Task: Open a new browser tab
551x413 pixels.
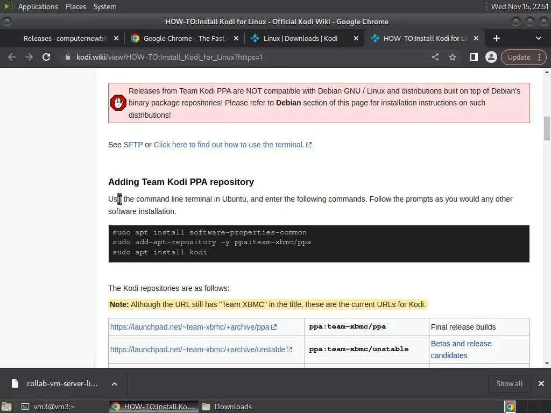Action: click(496, 38)
